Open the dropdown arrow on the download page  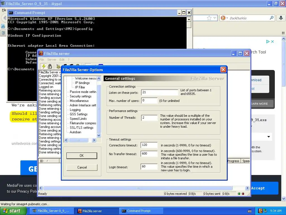pyautogui.click(x=269, y=137)
